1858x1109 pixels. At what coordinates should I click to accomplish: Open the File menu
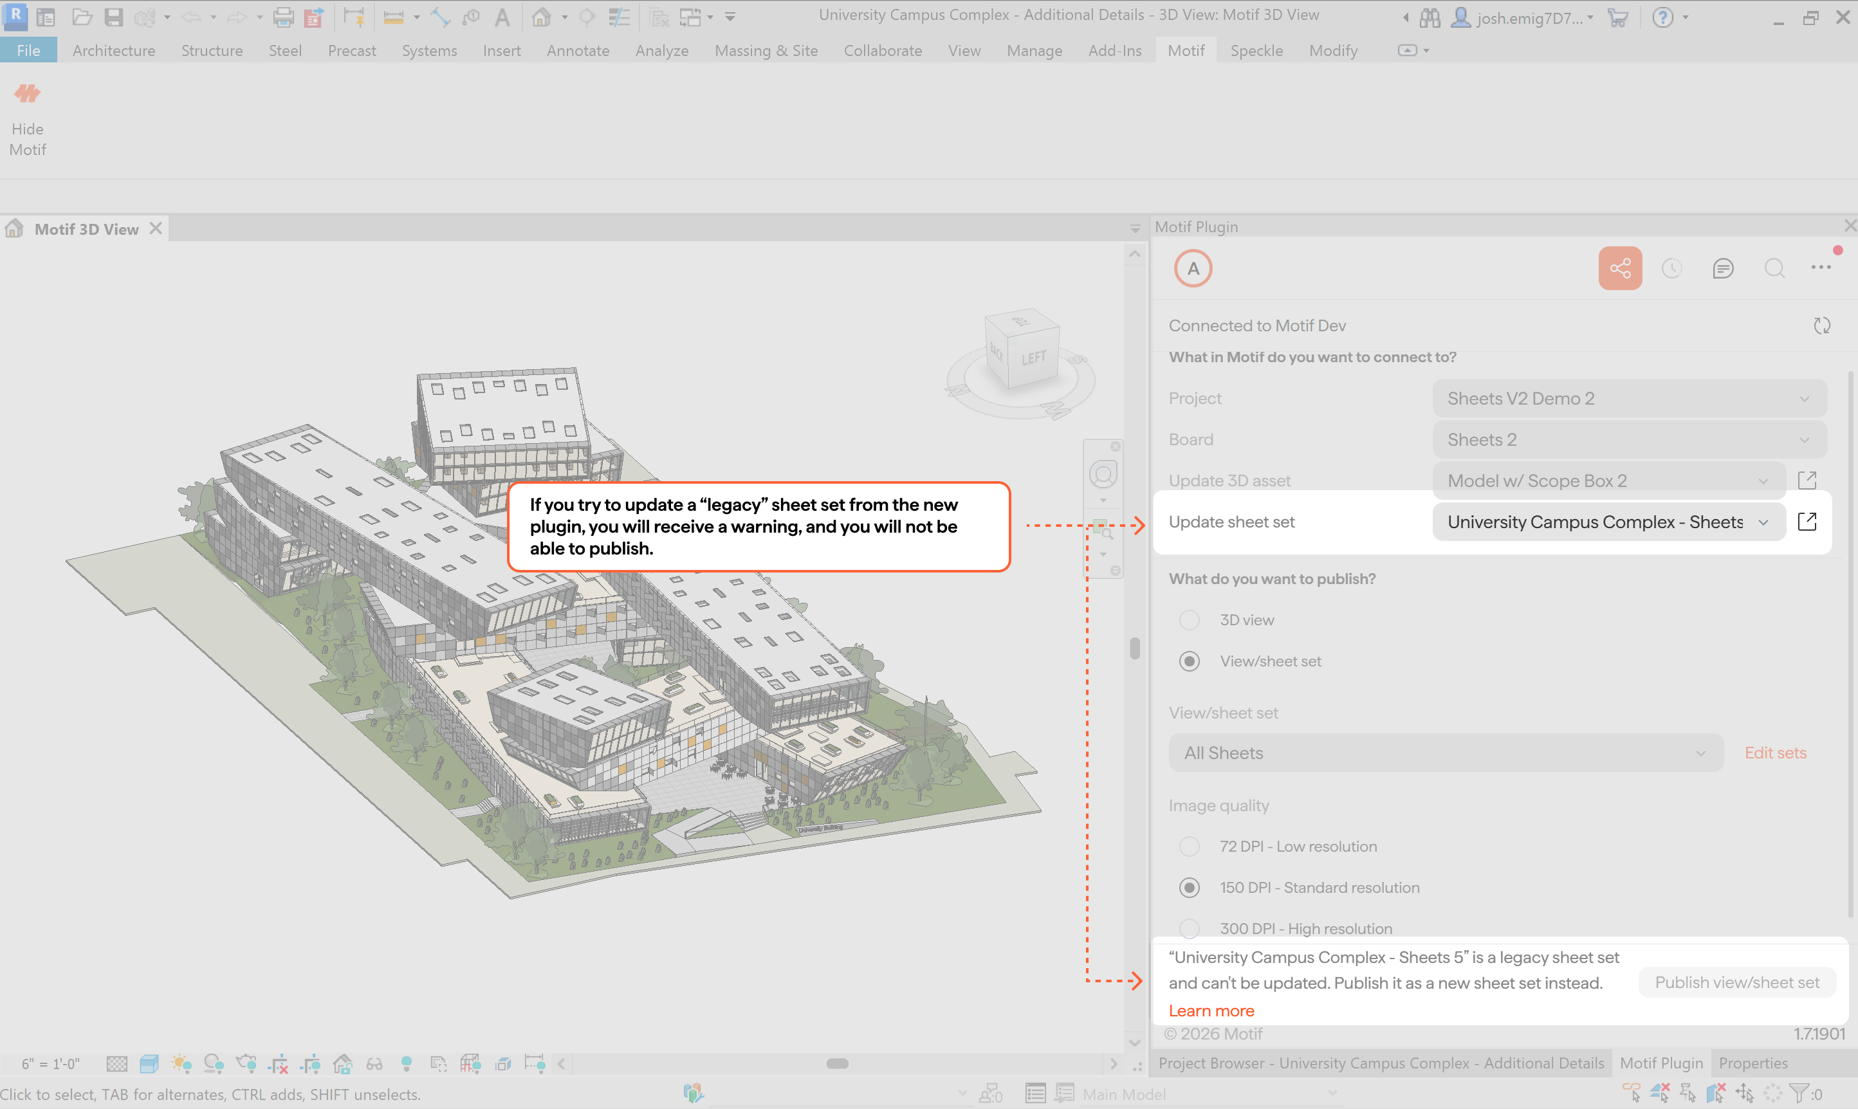tap(28, 50)
